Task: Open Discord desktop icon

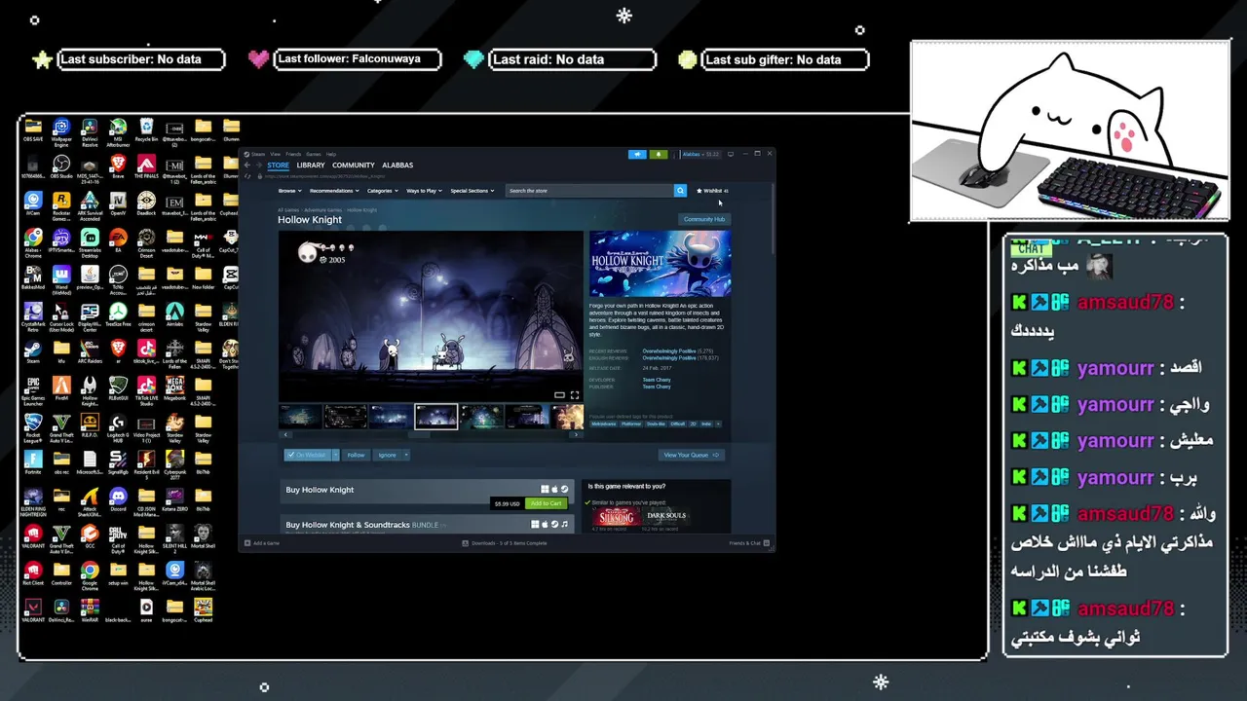Action: pyautogui.click(x=118, y=500)
